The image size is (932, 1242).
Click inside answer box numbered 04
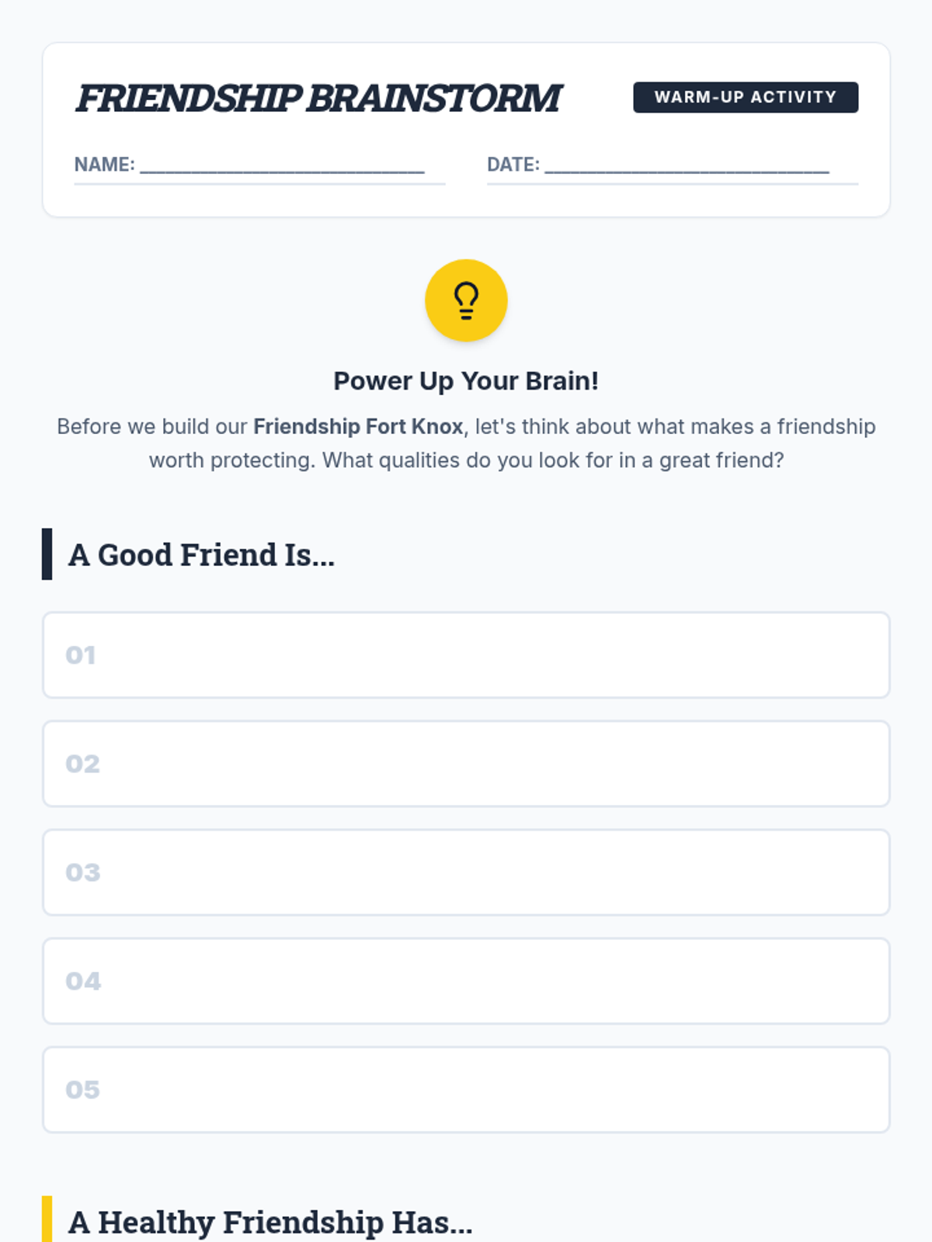[x=466, y=981]
